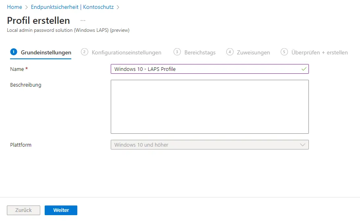Screen dimensions: 360x222
Task: Click into the Beschreibung text area
Action: (209, 107)
